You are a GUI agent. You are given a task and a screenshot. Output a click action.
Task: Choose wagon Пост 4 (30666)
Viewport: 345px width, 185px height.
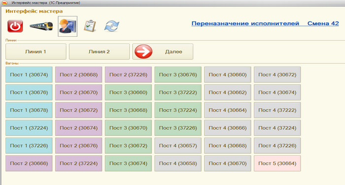(228, 128)
